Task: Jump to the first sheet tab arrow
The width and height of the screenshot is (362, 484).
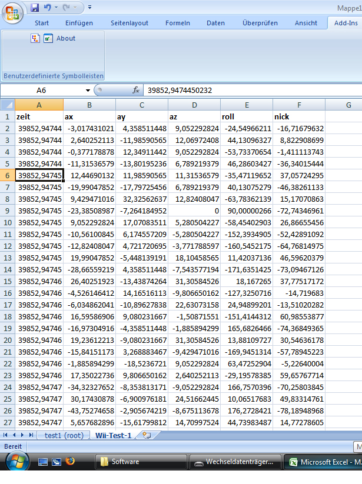Action: click(6, 435)
